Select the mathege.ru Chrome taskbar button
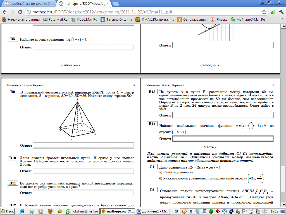The height and width of the screenshot is (215, 286). point(118,211)
